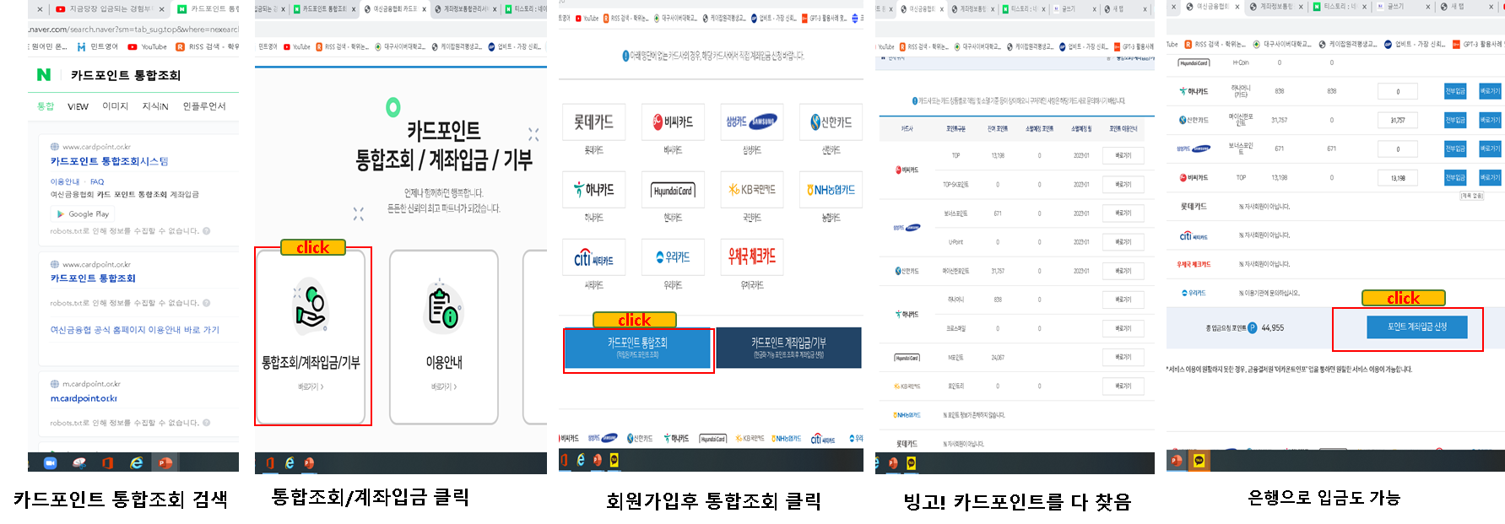
Task: Click the 24,067 M포인트 balance cell
Action: tap(998, 358)
